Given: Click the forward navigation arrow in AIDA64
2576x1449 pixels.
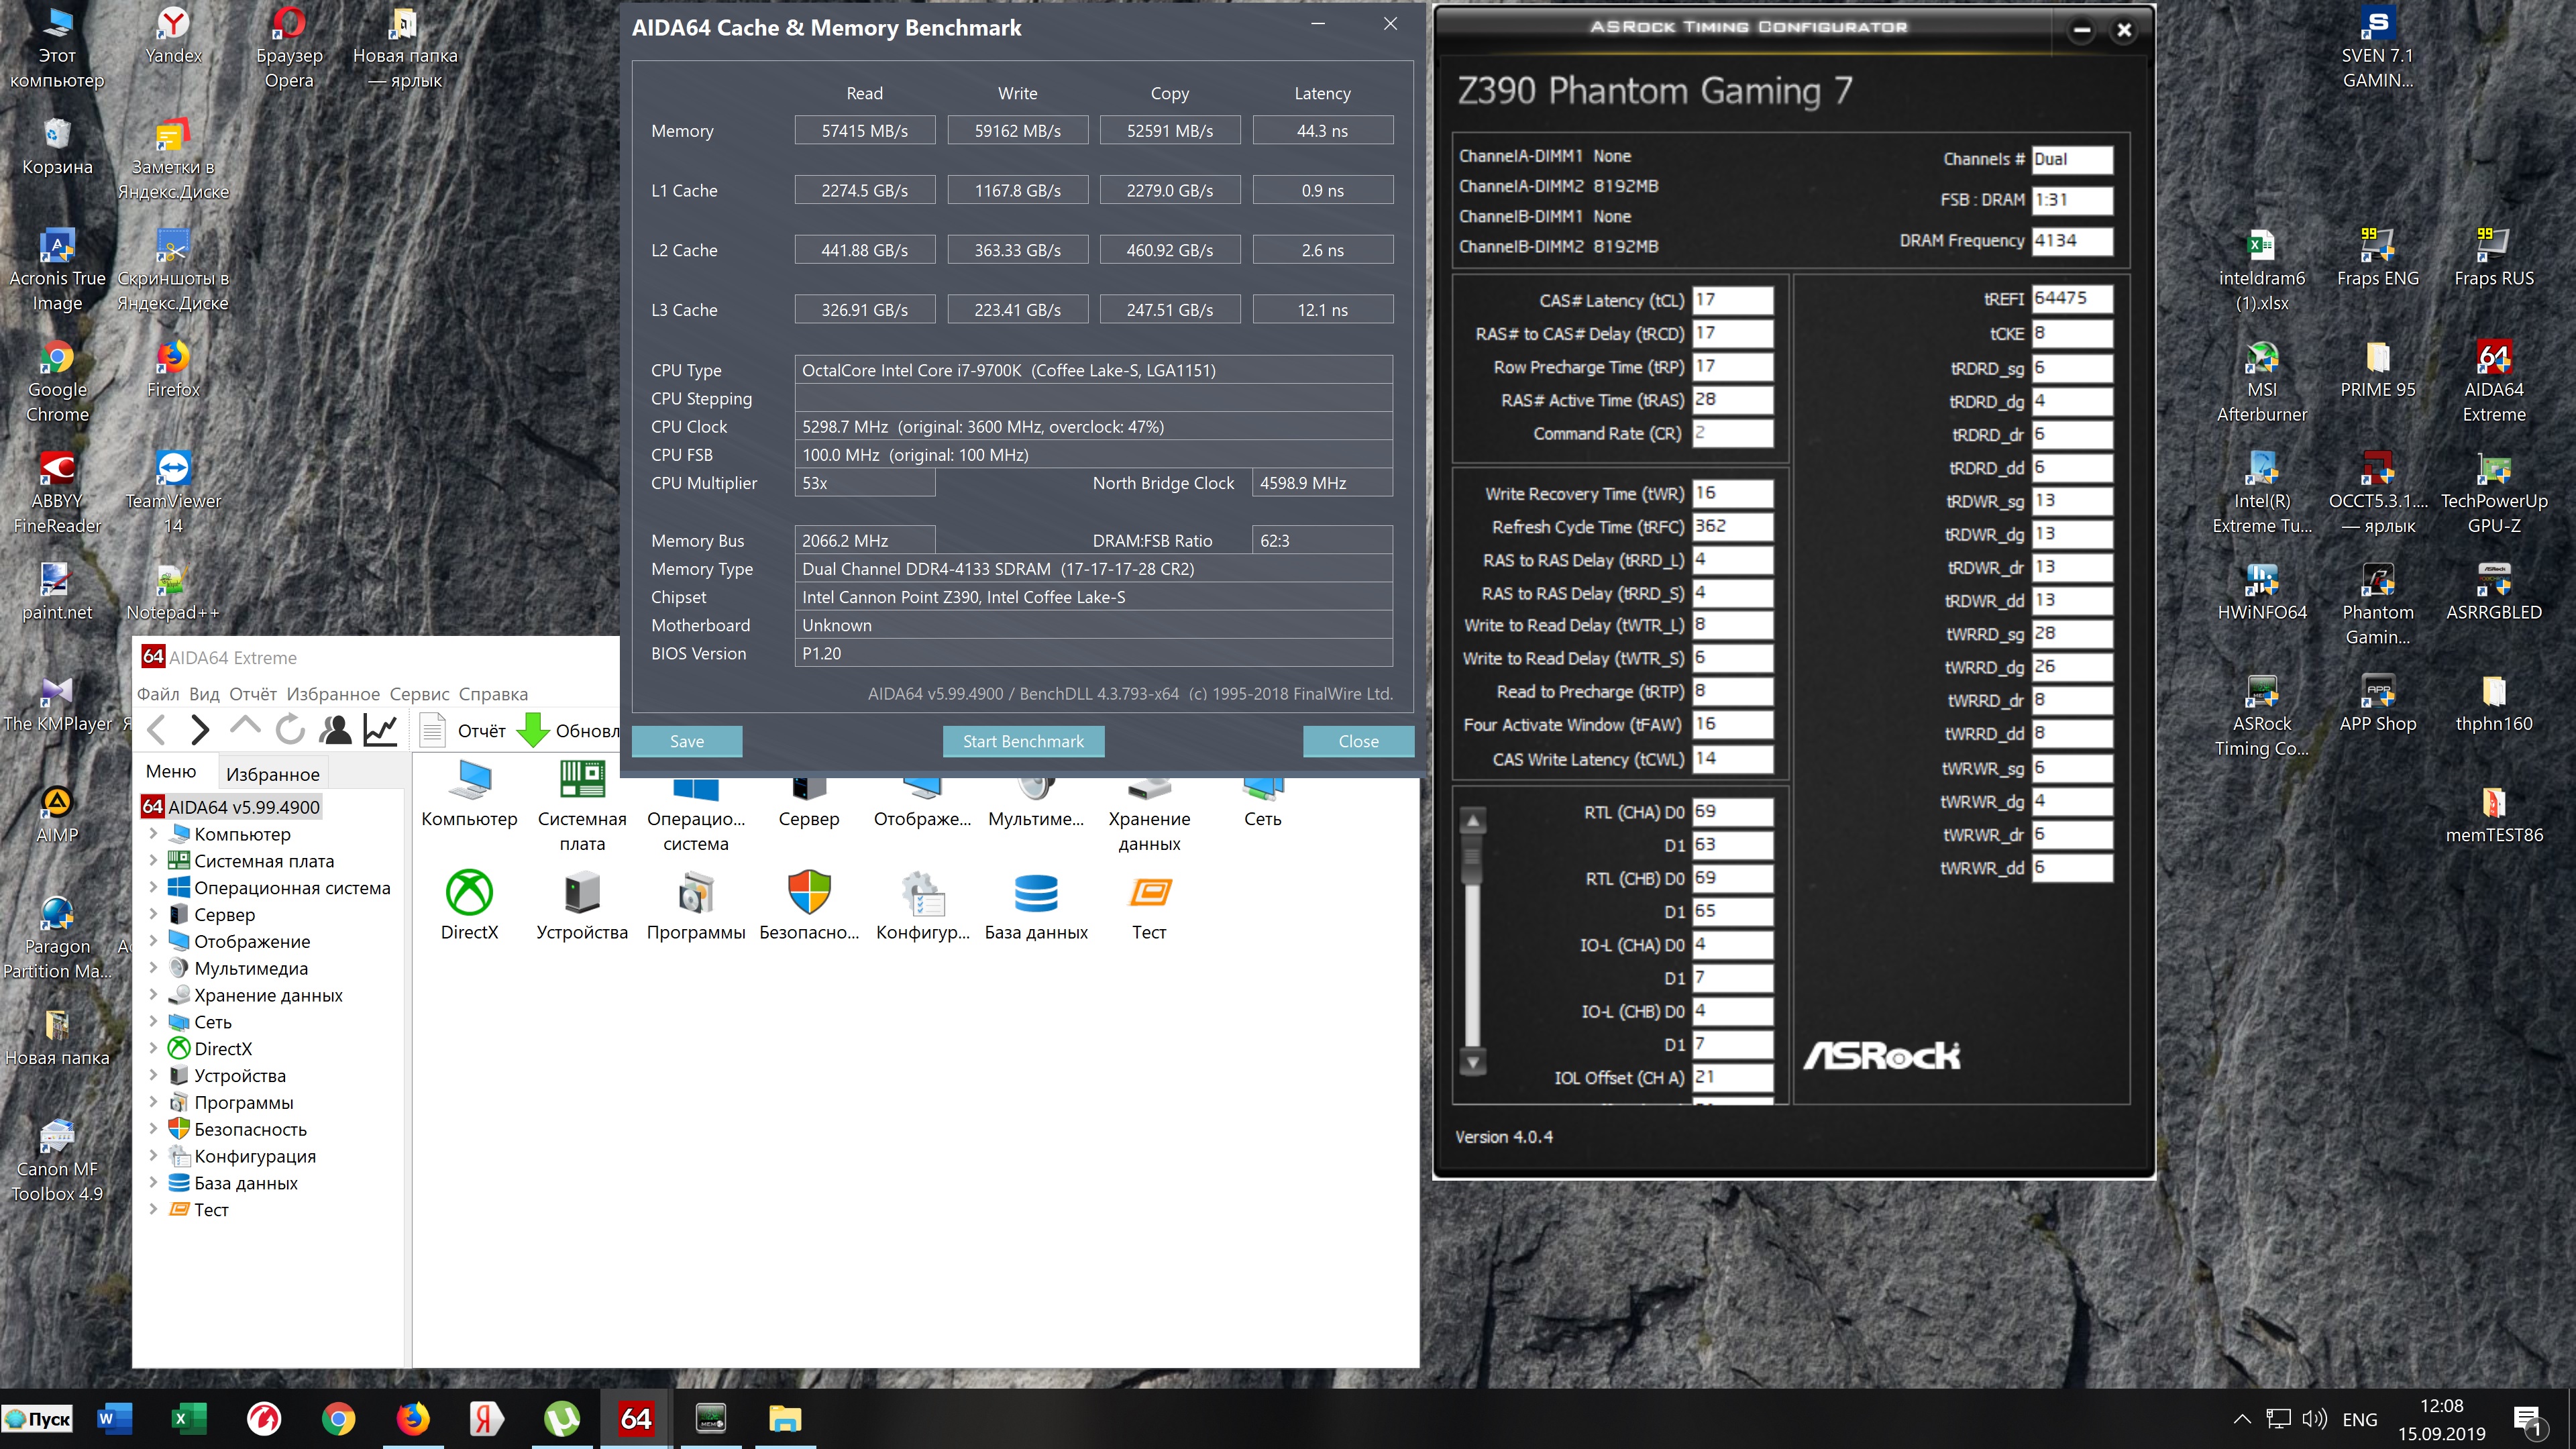Looking at the screenshot, I should [200, 730].
